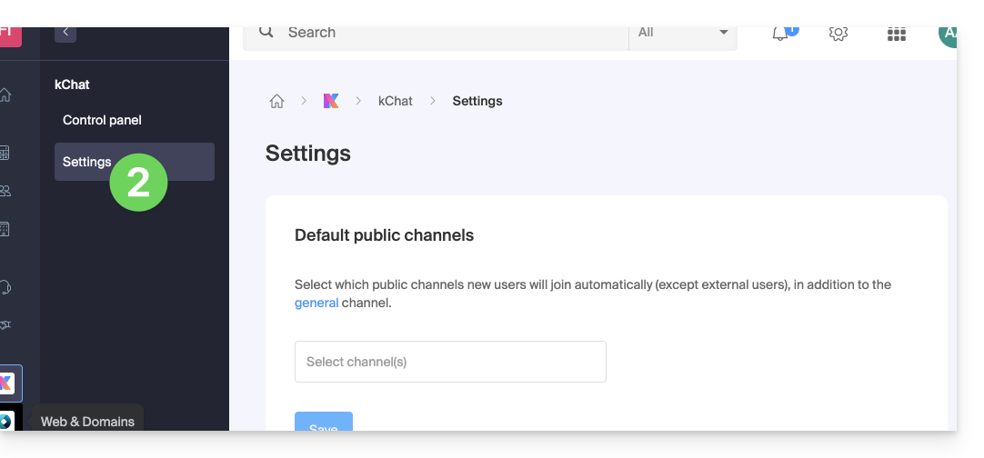The width and height of the screenshot is (984, 458).
Task: Open the apps grid launcher
Action: coord(896,34)
